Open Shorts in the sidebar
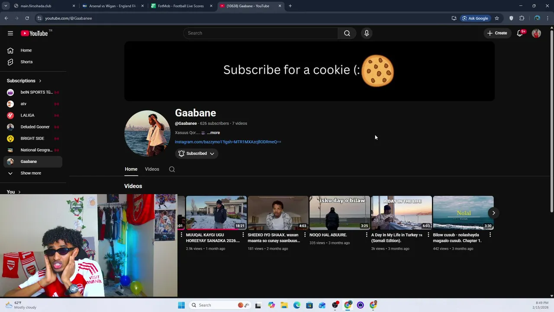Image resolution: width=554 pixels, height=312 pixels. coord(33,62)
